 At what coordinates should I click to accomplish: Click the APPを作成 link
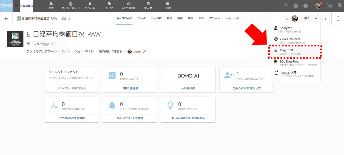pos(188,88)
